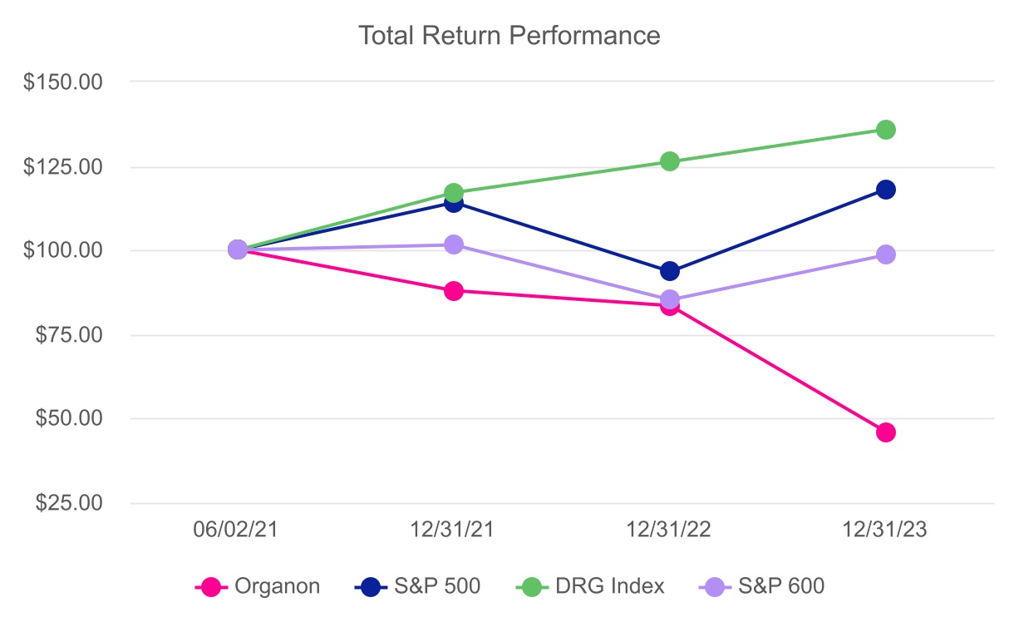Image resolution: width=1019 pixels, height=632 pixels.
Task: Select the "S&P 500" legend text label
Action: coord(440,586)
